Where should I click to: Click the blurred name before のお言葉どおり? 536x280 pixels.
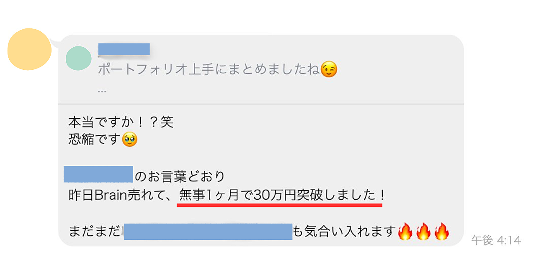[98, 174]
